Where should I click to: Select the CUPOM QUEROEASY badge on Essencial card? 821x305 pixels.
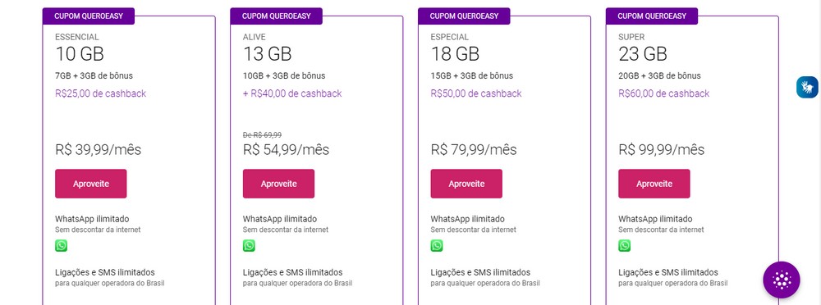[x=89, y=16]
